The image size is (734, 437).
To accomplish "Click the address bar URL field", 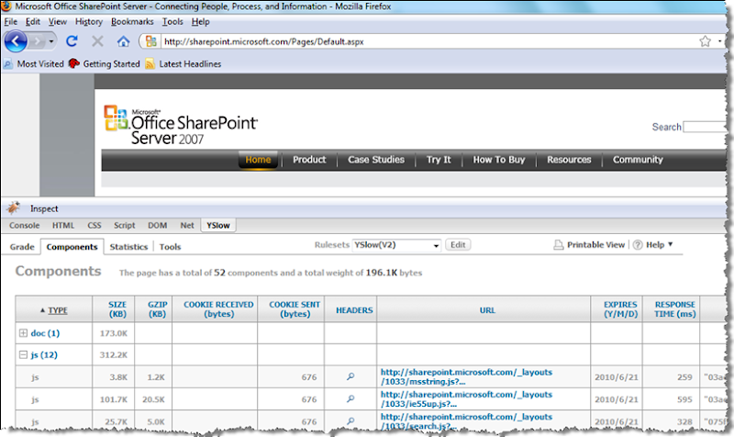I will click(x=428, y=41).
